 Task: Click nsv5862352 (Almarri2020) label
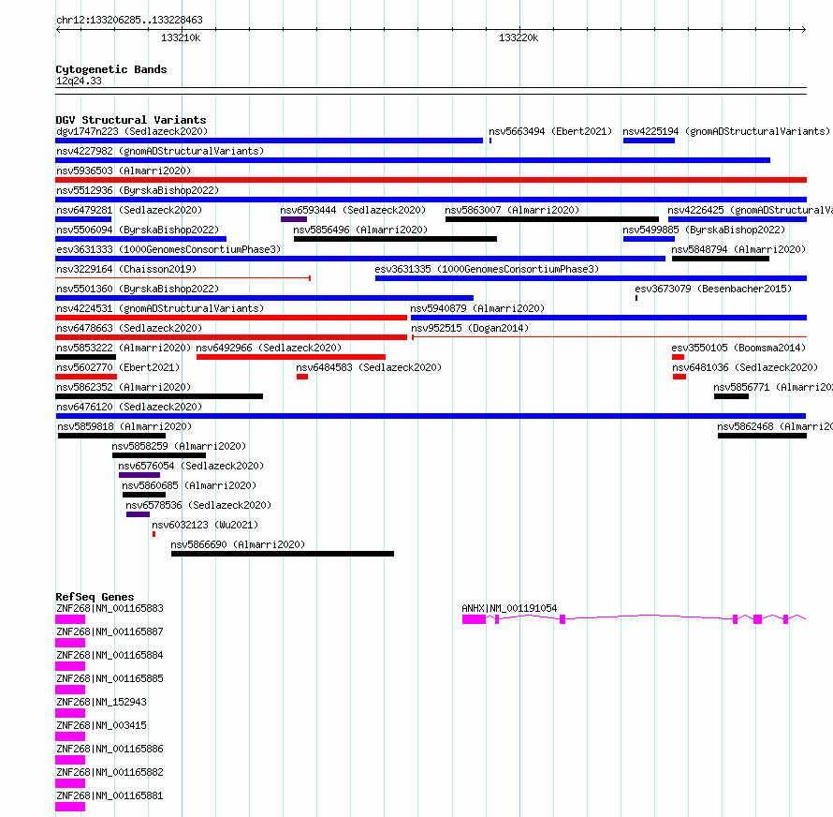[124, 387]
